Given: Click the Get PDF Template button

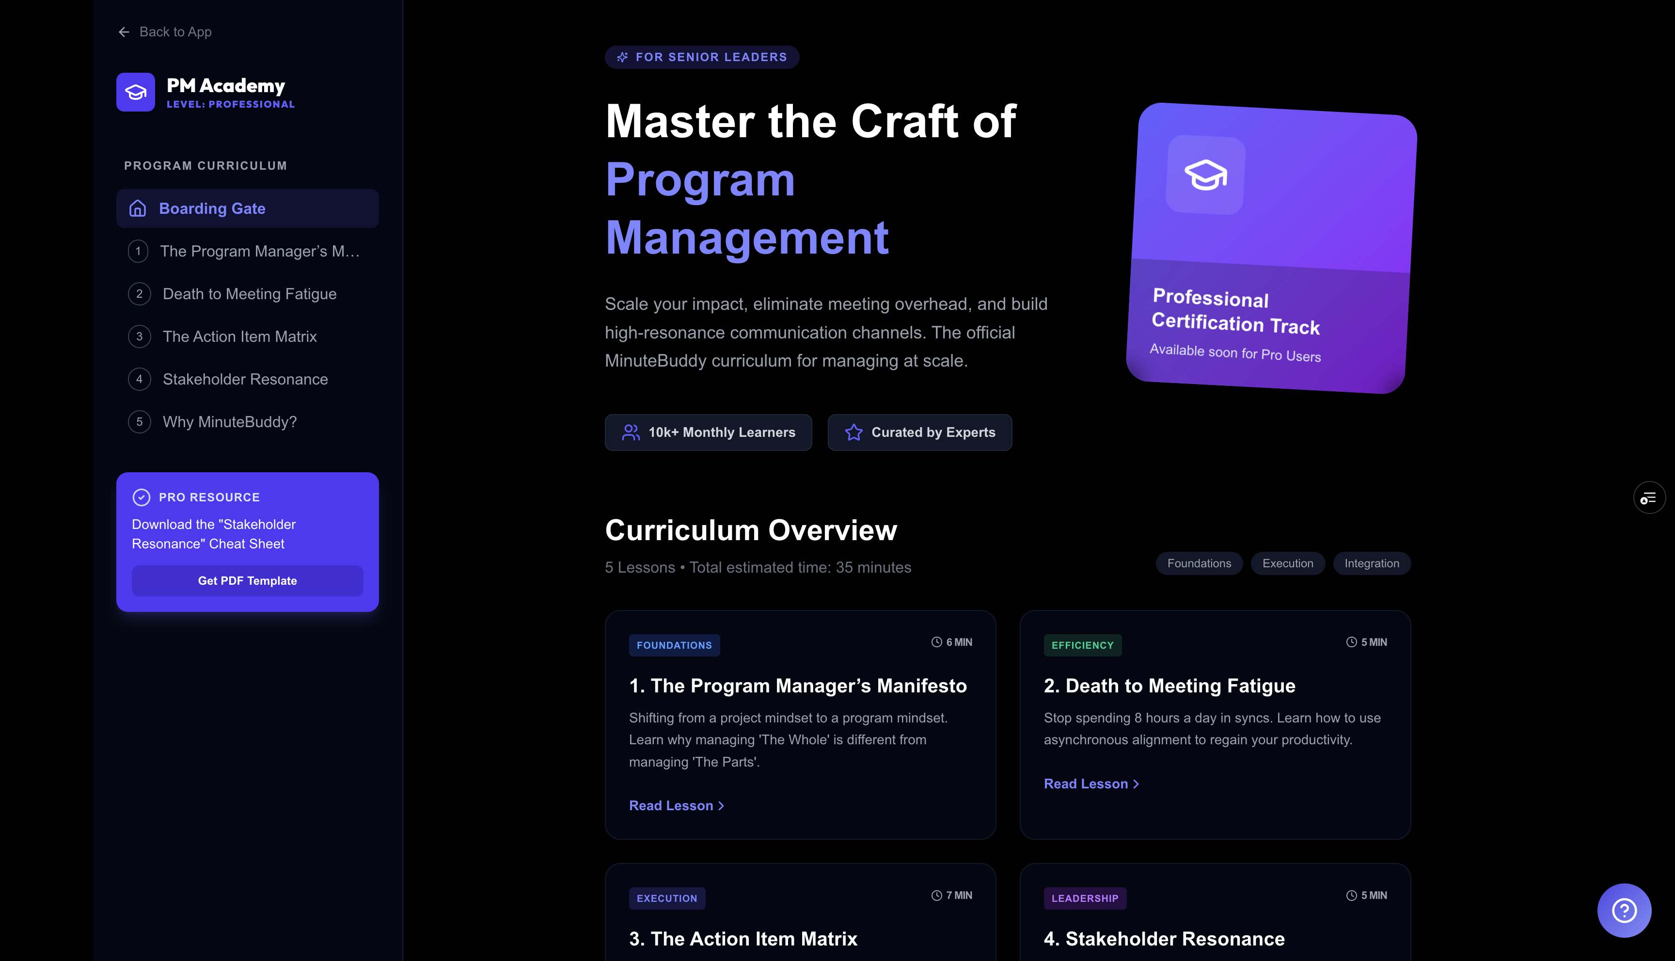Looking at the screenshot, I should pos(247,581).
